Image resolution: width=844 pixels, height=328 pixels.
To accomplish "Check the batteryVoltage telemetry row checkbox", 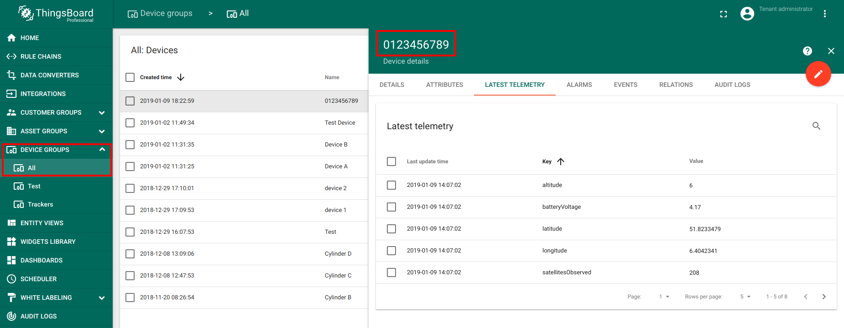I will pyautogui.click(x=391, y=207).
